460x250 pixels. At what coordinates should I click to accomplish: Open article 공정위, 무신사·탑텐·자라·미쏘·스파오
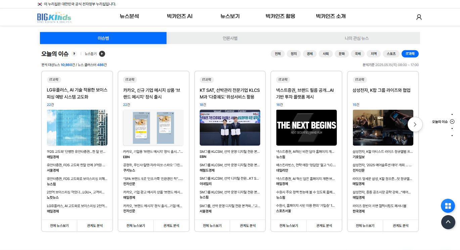pyautogui.click(x=153, y=165)
